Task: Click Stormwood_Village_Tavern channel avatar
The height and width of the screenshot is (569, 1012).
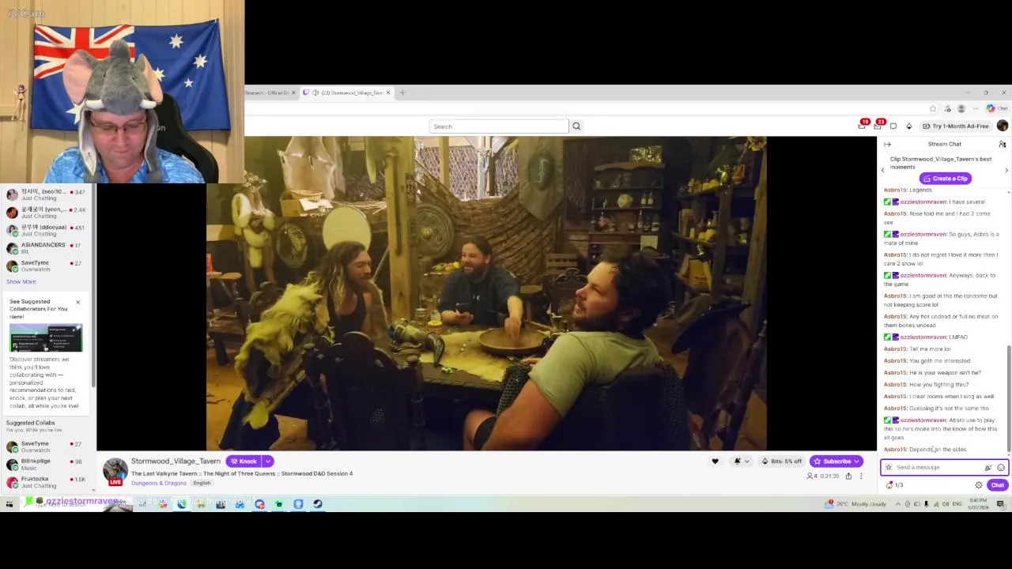Action: pos(115,471)
